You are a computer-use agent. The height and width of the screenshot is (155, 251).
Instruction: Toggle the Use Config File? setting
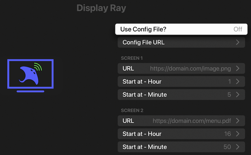pyautogui.click(x=181, y=29)
